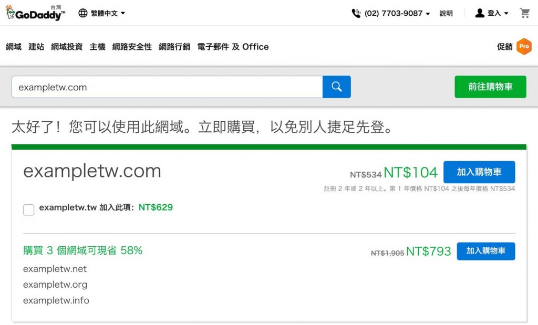Click the crossed-out NT$1,905 price

[387, 253]
